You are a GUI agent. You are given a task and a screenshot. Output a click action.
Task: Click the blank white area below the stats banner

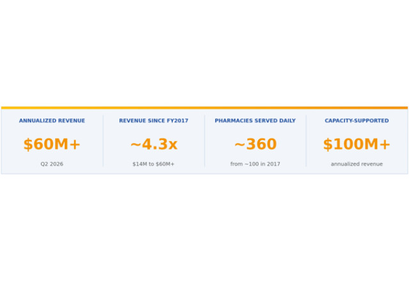click(204, 227)
